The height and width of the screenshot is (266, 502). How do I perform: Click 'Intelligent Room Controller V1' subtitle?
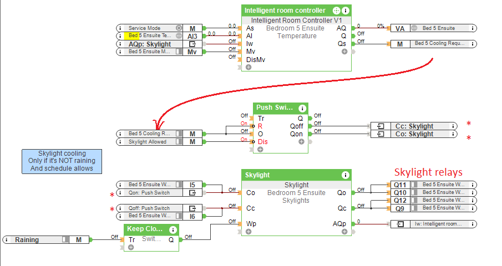[x=296, y=21]
